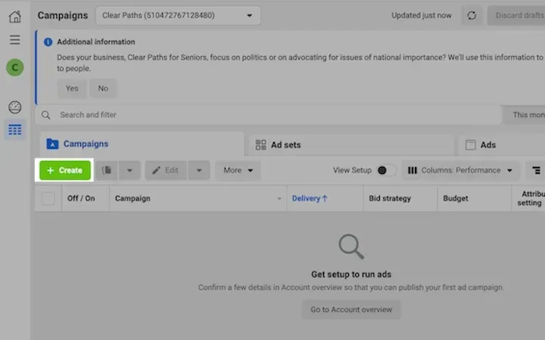
Task: Click Go to Account overview button
Action: (x=351, y=310)
